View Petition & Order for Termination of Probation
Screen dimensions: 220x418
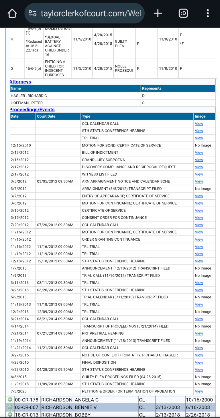pyautogui.click(x=199, y=391)
